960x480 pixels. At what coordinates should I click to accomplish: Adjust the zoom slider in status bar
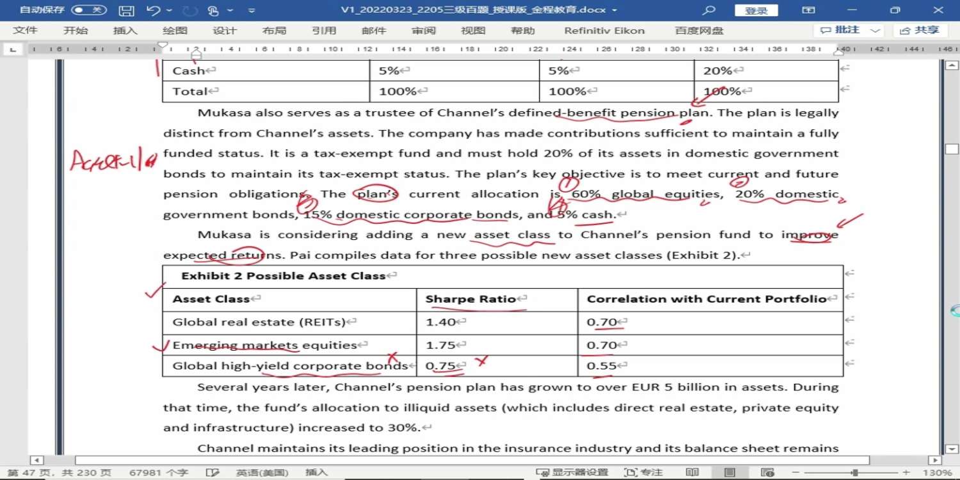coord(854,472)
